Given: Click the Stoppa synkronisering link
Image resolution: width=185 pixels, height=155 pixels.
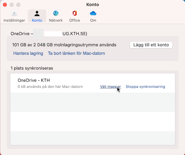Looking at the screenshot, I should (x=145, y=87).
